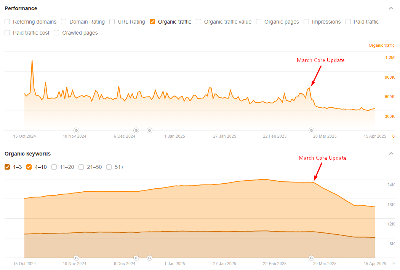
Task: Turn on the Impressions metric
Action: point(306,22)
